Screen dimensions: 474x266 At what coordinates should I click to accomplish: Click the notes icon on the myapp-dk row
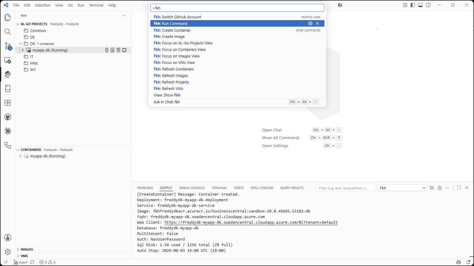click(x=113, y=50)
